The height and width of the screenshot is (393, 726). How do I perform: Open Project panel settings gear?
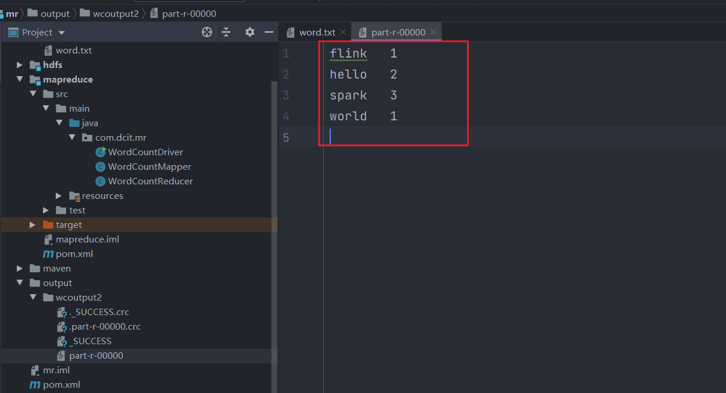(x=250, y=33)
